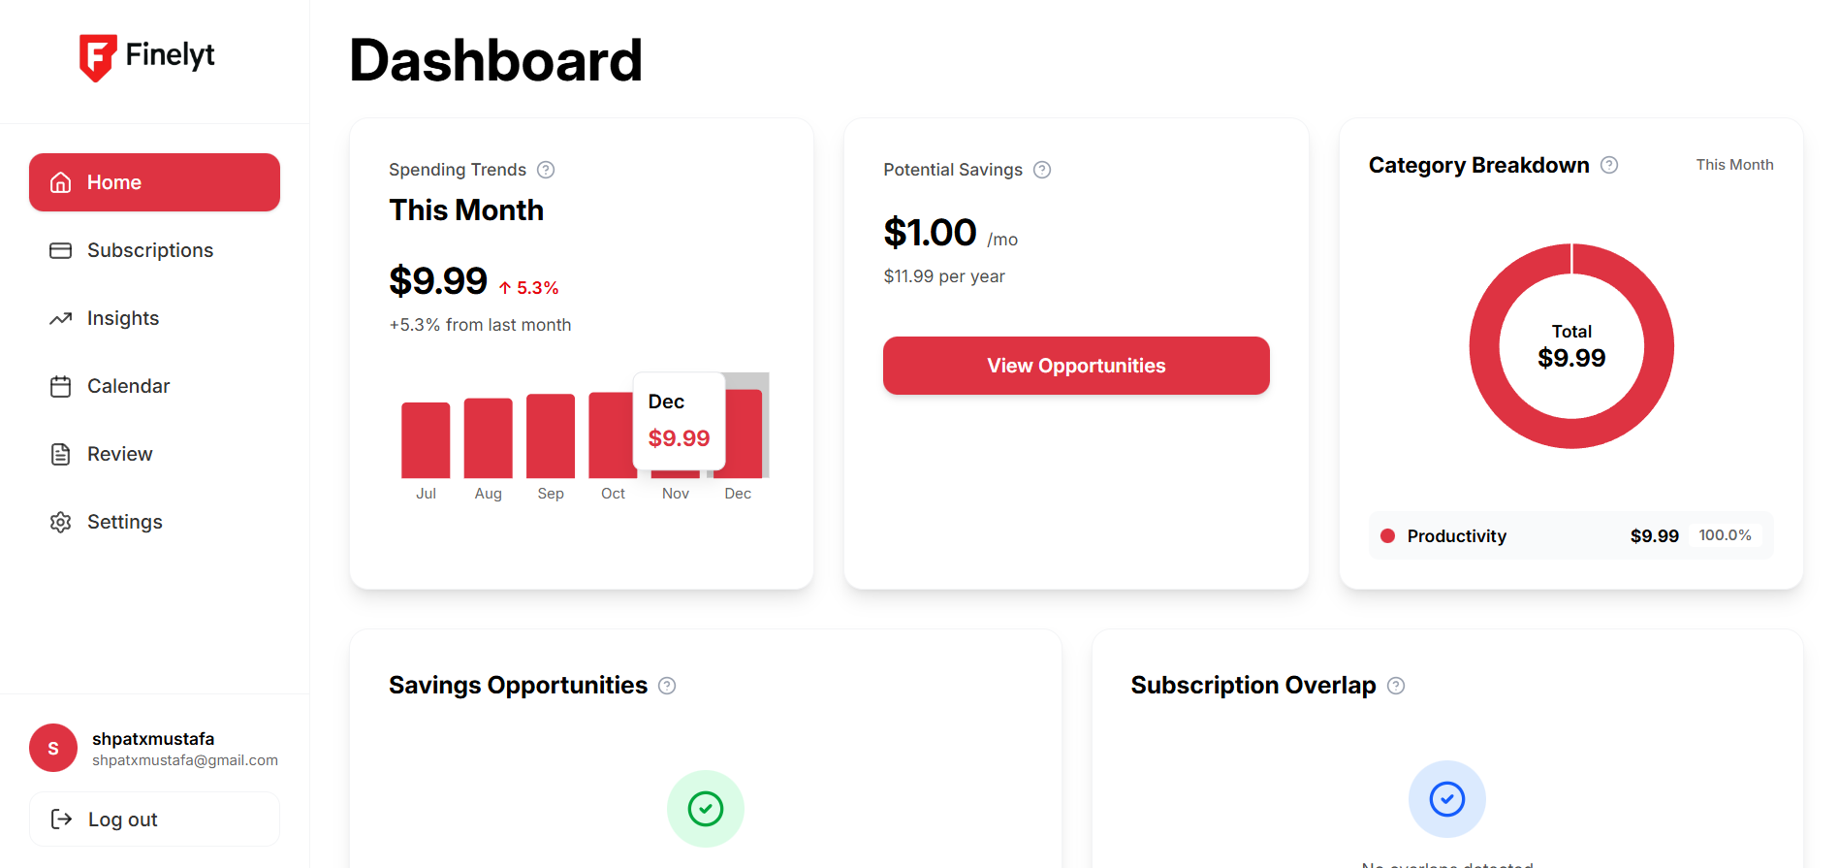Open the Subscription Overlap help icon
Screen dimensions: 1839x868
[x=1397, y=686]
